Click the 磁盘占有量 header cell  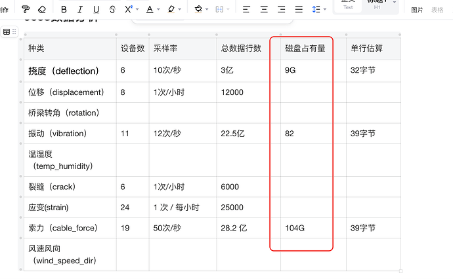click(313, 48)
